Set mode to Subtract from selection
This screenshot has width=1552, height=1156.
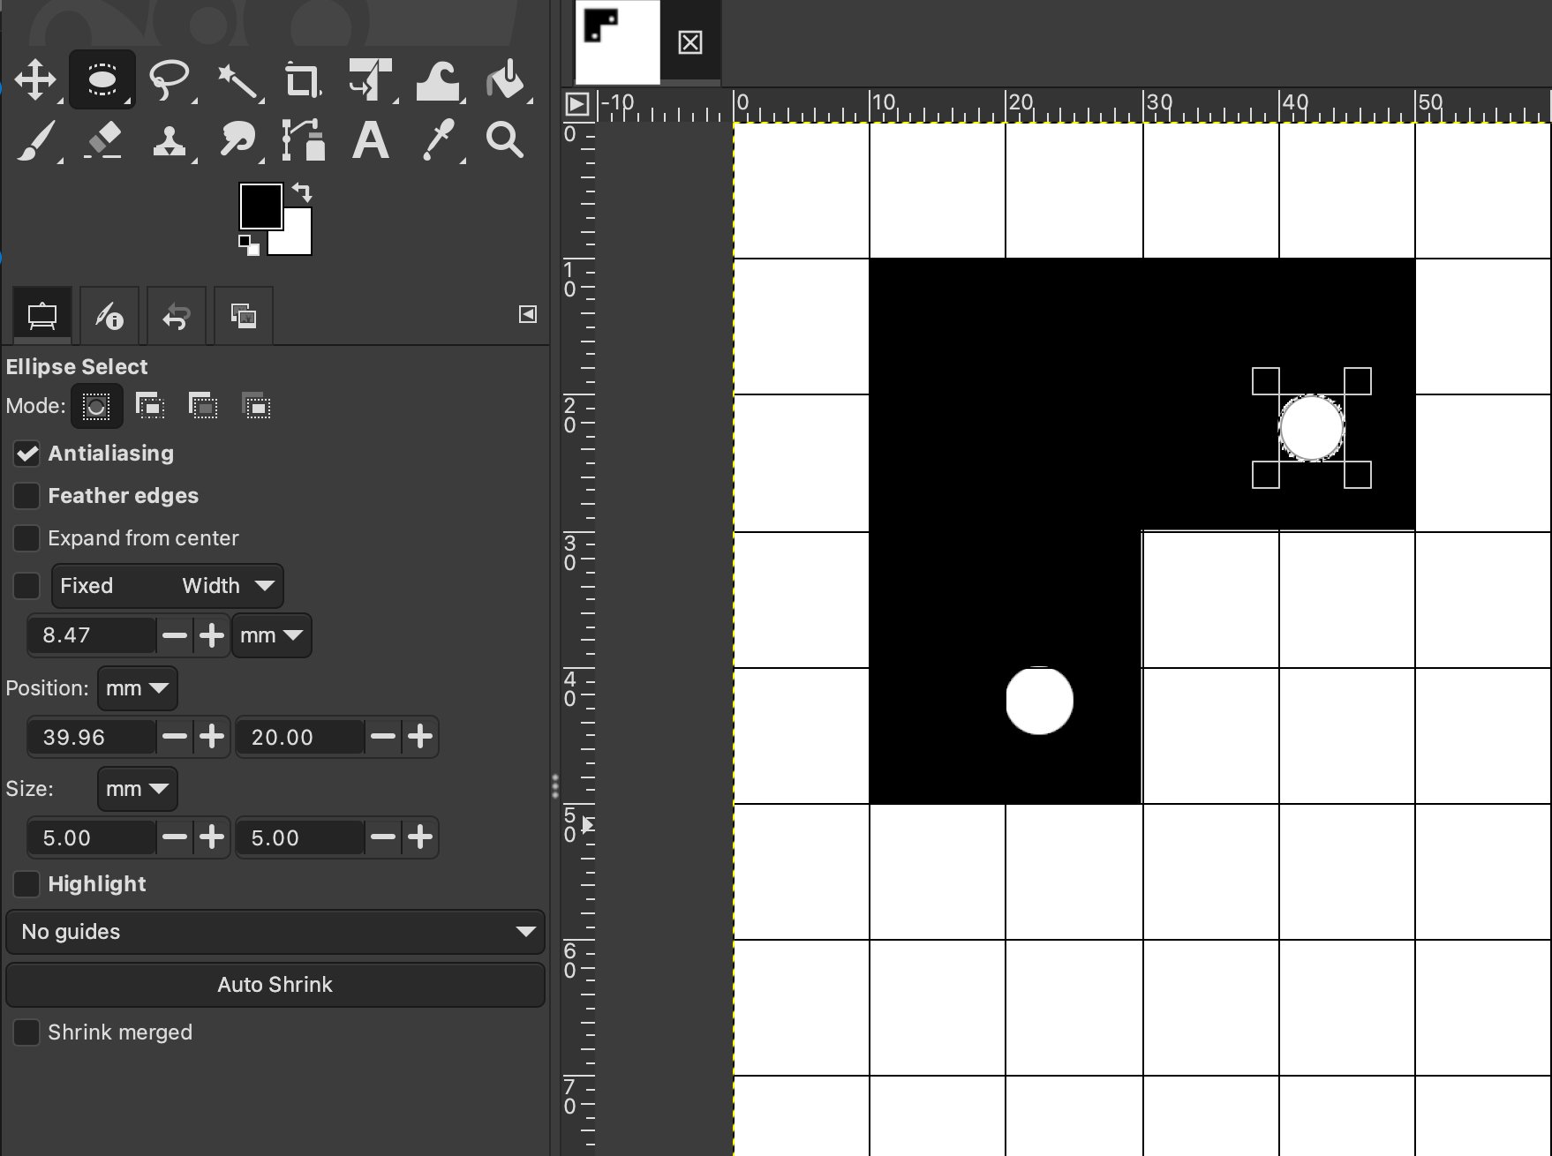(203, 406)
